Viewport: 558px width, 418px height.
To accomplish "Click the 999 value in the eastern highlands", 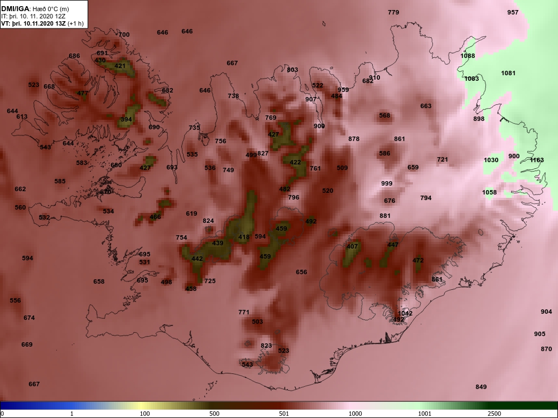I will tap(387, 183).
